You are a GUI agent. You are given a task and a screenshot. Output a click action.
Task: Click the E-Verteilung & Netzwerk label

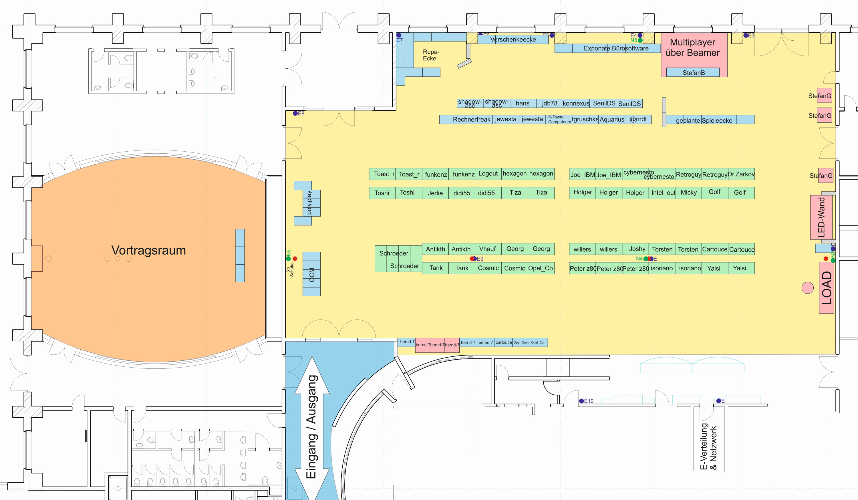pos(708,446)
